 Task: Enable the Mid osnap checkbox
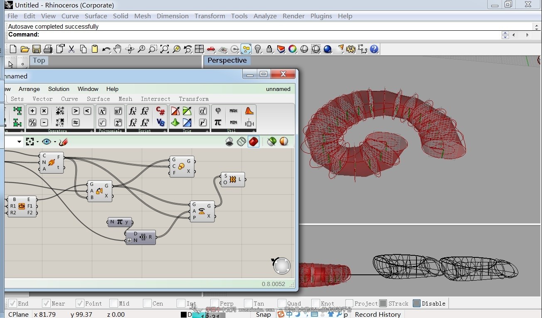point(114,303)
